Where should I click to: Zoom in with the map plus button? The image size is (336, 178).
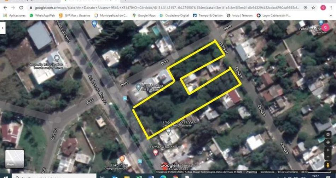click(x=328, y=150)
